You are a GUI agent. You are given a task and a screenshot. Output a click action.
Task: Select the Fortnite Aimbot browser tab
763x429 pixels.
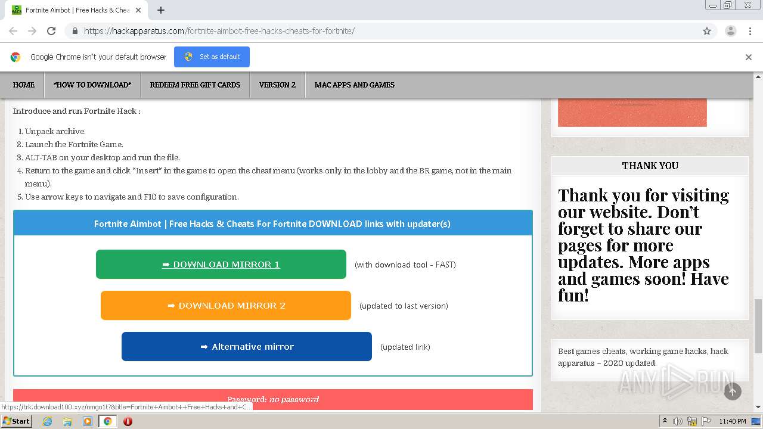click(x=77, y=10)
